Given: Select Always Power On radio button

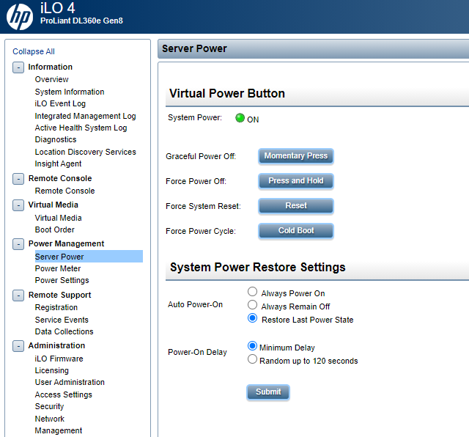Looking at the screenshot, I should [252, 292].
